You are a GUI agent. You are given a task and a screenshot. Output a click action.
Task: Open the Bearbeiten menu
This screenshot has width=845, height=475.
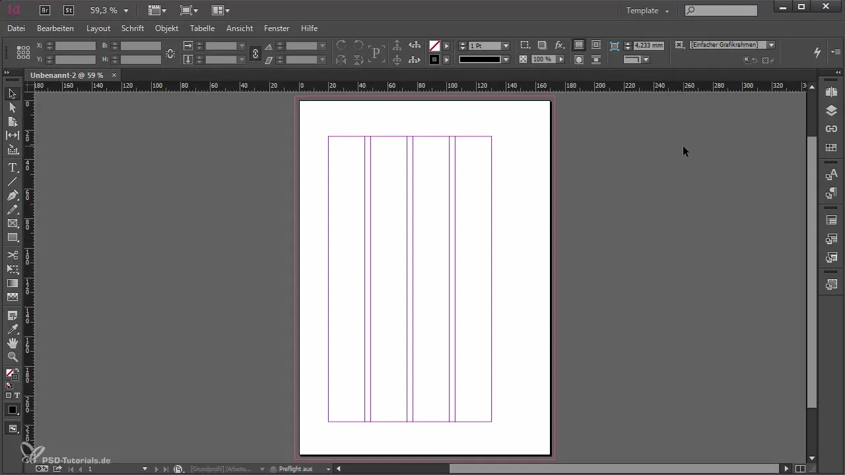click(x=55, y=28)
